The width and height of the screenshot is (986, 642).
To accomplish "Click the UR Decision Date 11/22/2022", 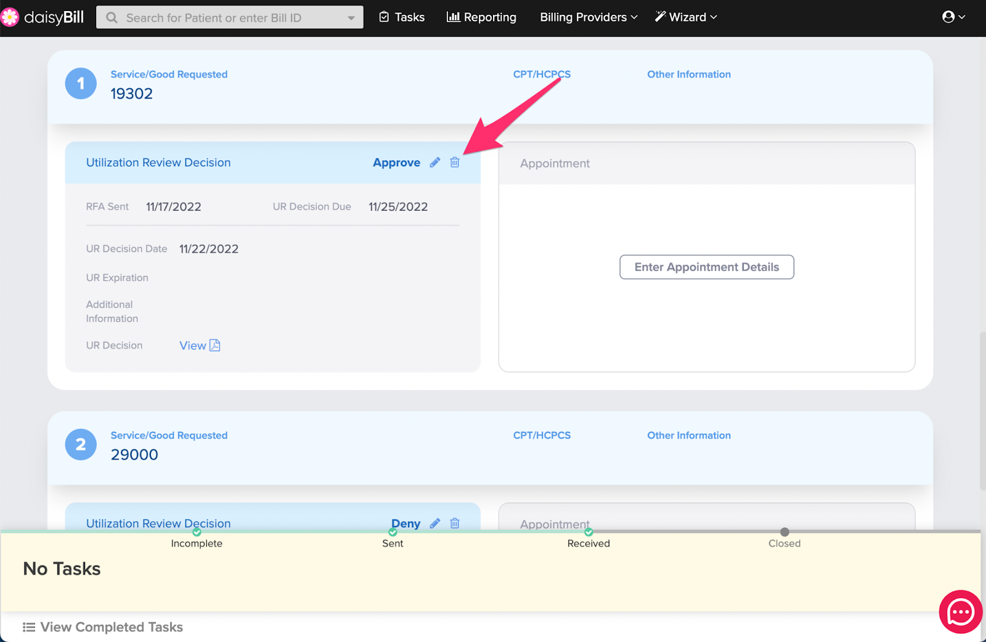I will pos(209,249).
